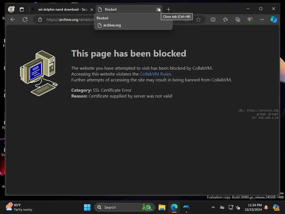The width and height of the screenshot is (285, 214).
Task: Close the wii dolphin nand download tab
Action: click(92, 9)
